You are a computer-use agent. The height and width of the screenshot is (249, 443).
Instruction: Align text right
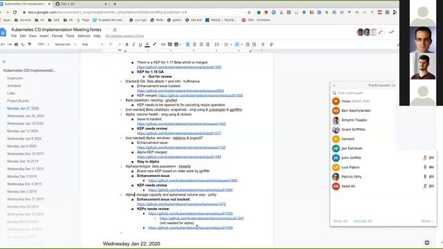(201, 44)
